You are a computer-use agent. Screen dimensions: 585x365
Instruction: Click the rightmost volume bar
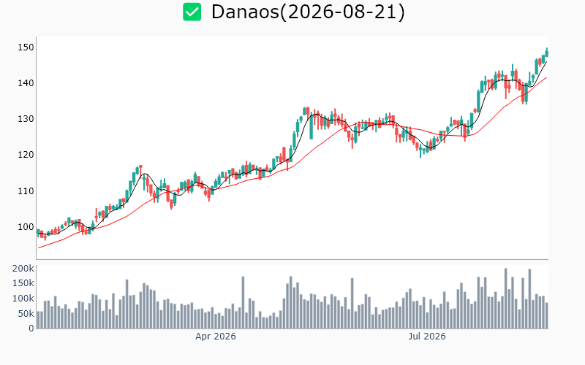click(547, 315)
